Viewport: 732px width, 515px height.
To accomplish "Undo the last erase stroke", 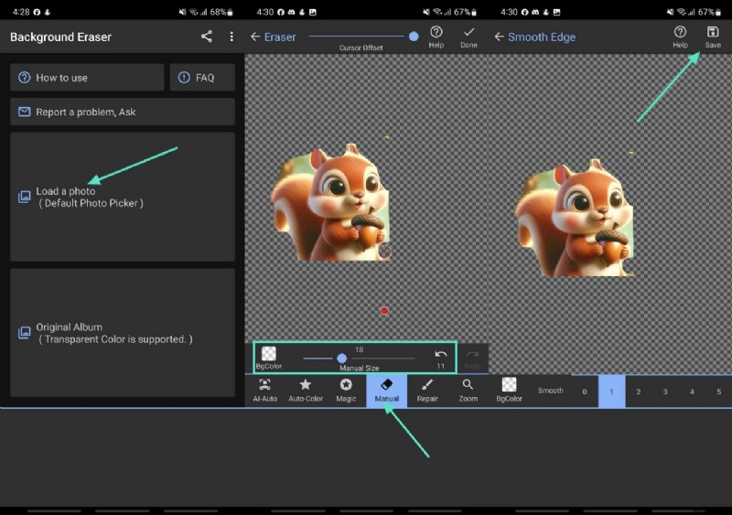I will tap(441, 357).
